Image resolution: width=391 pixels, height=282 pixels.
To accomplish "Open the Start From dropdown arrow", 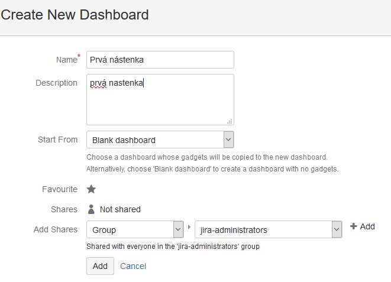I will [228, 140].
